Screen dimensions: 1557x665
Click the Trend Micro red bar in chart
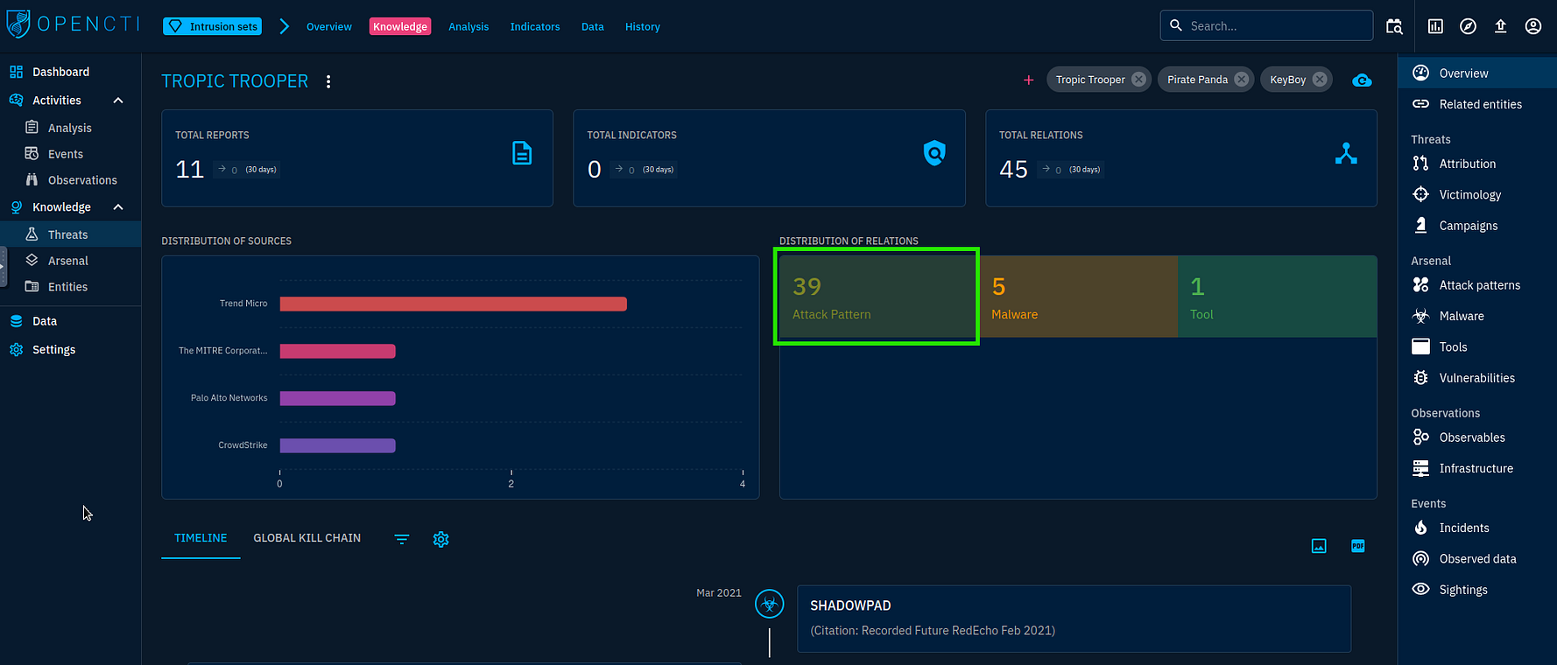click(454, 304)
